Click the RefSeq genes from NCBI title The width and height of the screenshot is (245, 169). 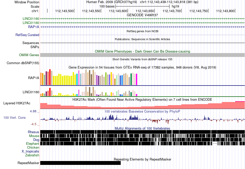[142, 31]
